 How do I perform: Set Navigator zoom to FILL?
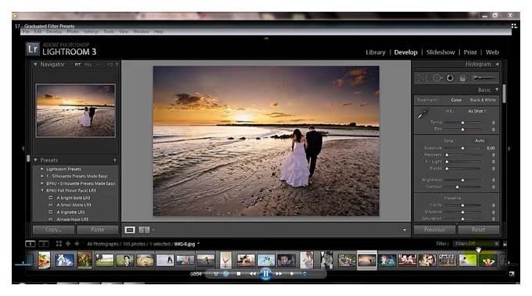[88, 64]
